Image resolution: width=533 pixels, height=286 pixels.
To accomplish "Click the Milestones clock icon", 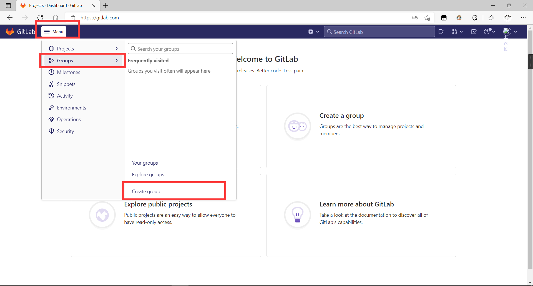I will tap(51, 72).
